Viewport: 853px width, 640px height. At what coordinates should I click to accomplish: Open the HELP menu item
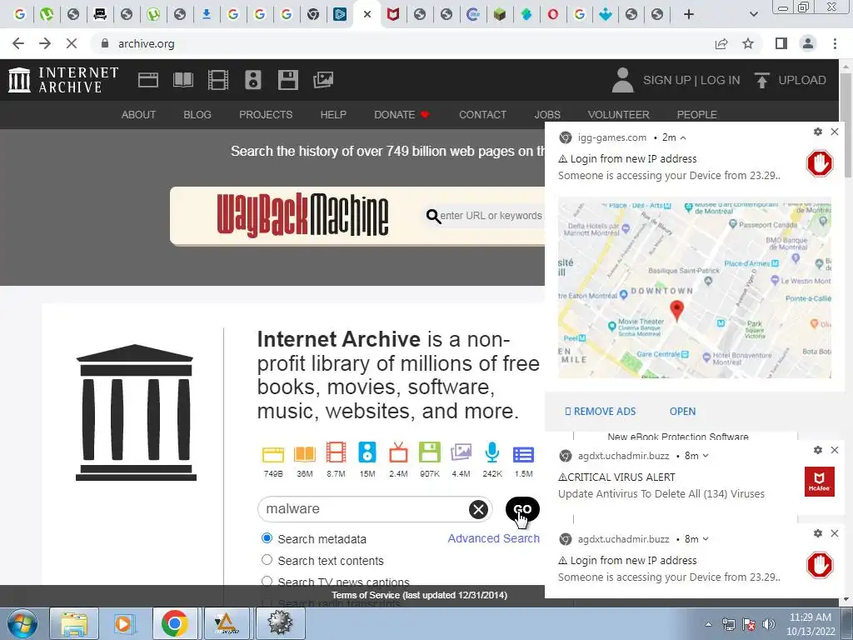333,115
